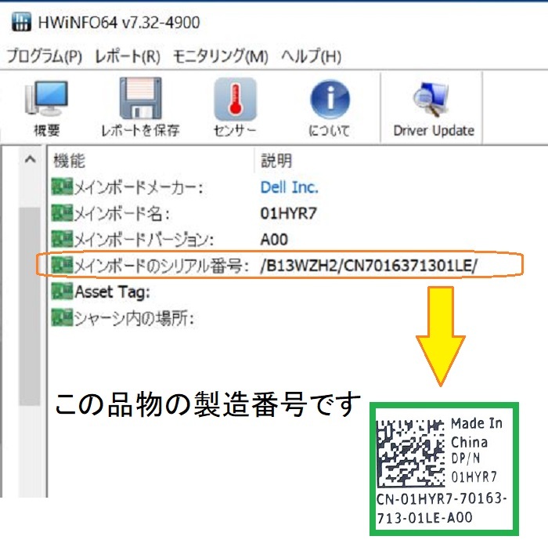Screen dimensions: 548x547
Task: Click the board icon beside メインボードのシリアル番号
Action: (x=62, y=265)
